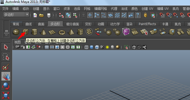The image size is (190, 100).
Task: Toggle snap to view planes magnet icon
Action: 182,15
